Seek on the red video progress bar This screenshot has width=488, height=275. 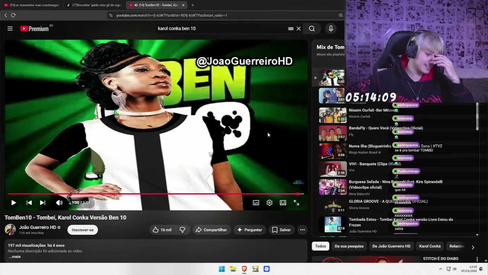(x=156, y=194)
